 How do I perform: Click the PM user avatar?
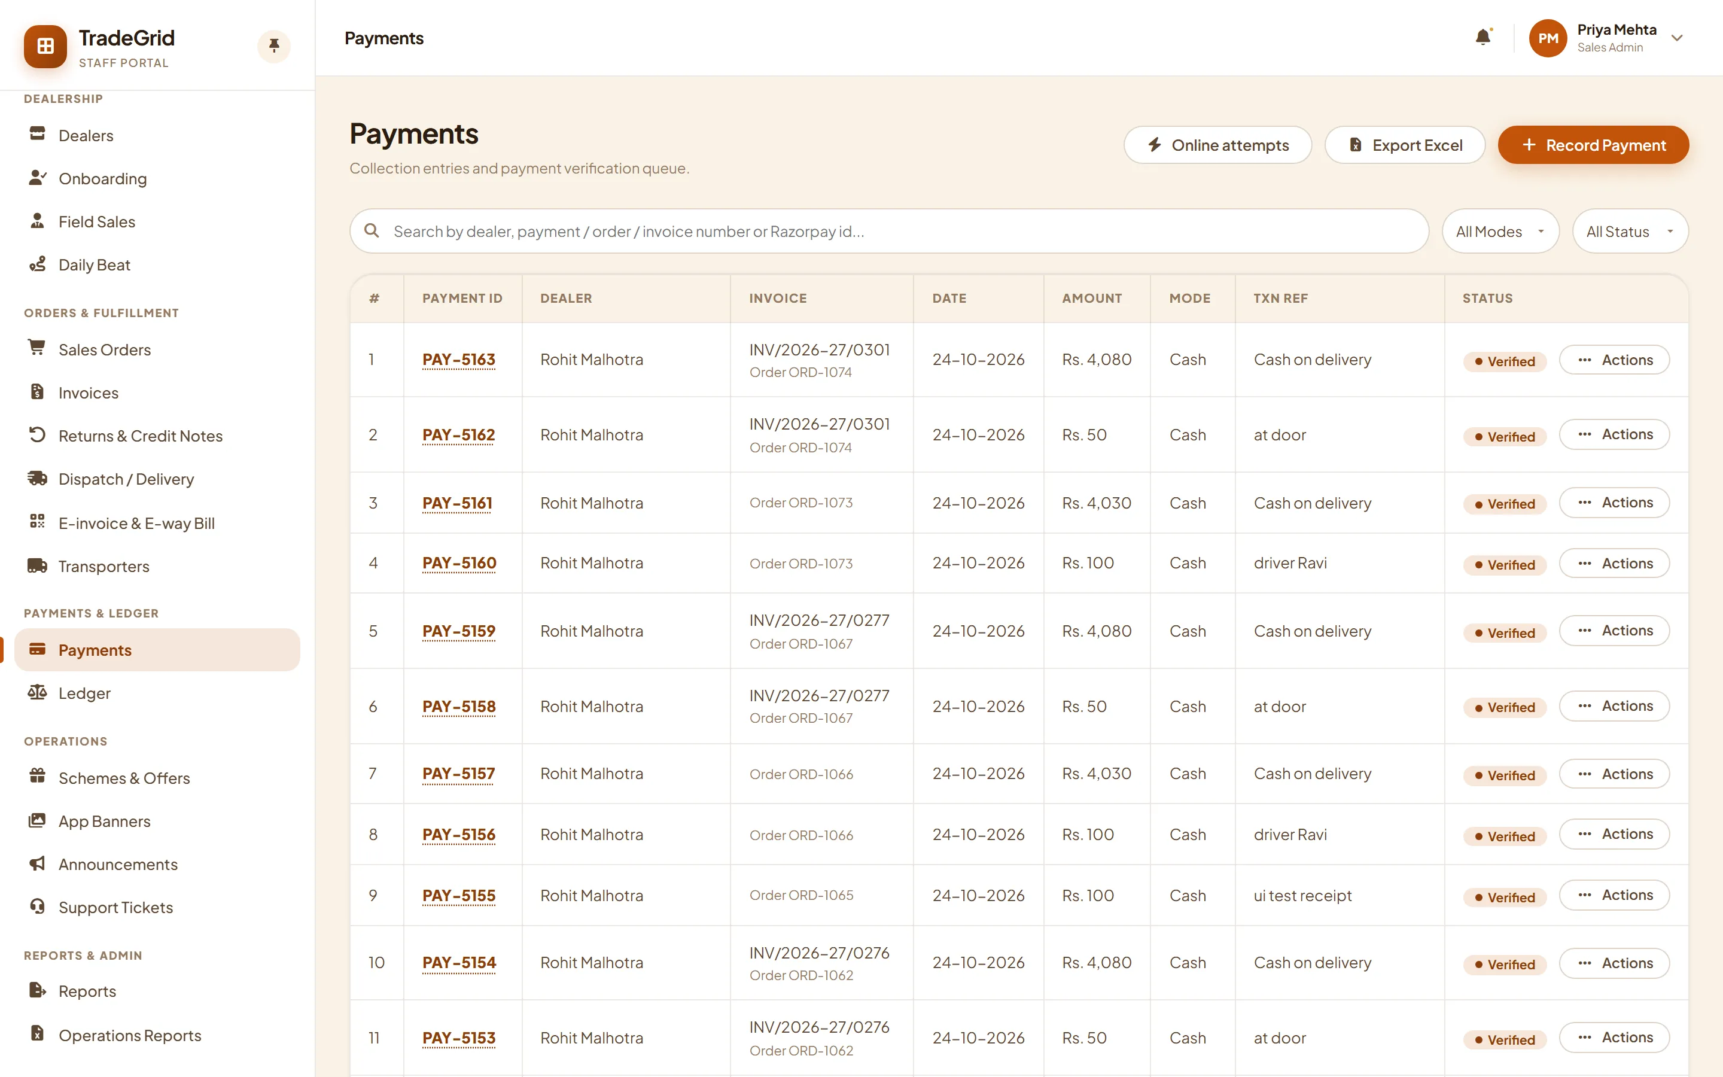[x=1548, y=38]
